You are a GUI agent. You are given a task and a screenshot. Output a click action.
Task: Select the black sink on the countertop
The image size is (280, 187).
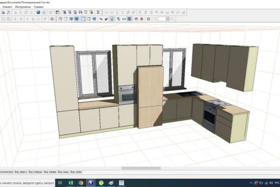tap(189, 93)
